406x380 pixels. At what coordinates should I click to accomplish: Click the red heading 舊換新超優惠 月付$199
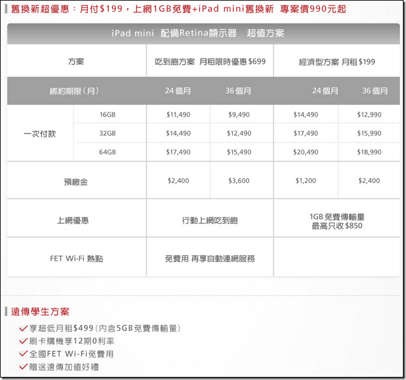178,9
